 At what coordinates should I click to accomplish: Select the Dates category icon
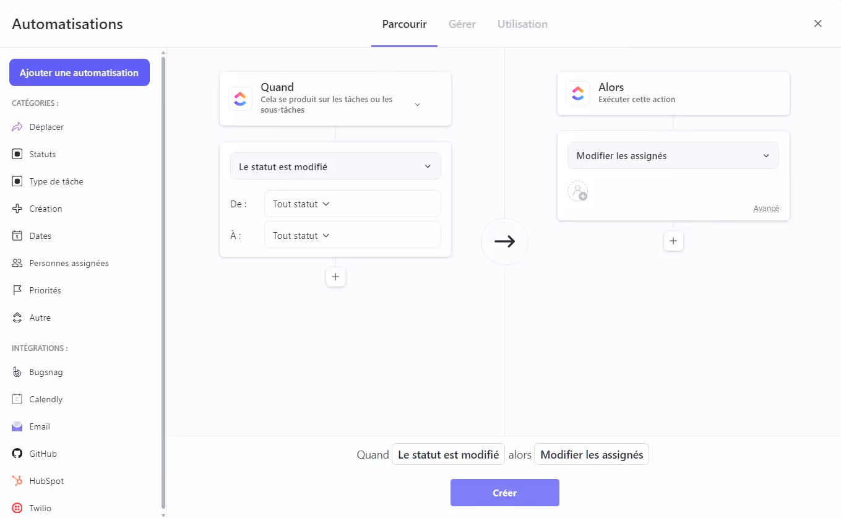(x=17, y=236)
